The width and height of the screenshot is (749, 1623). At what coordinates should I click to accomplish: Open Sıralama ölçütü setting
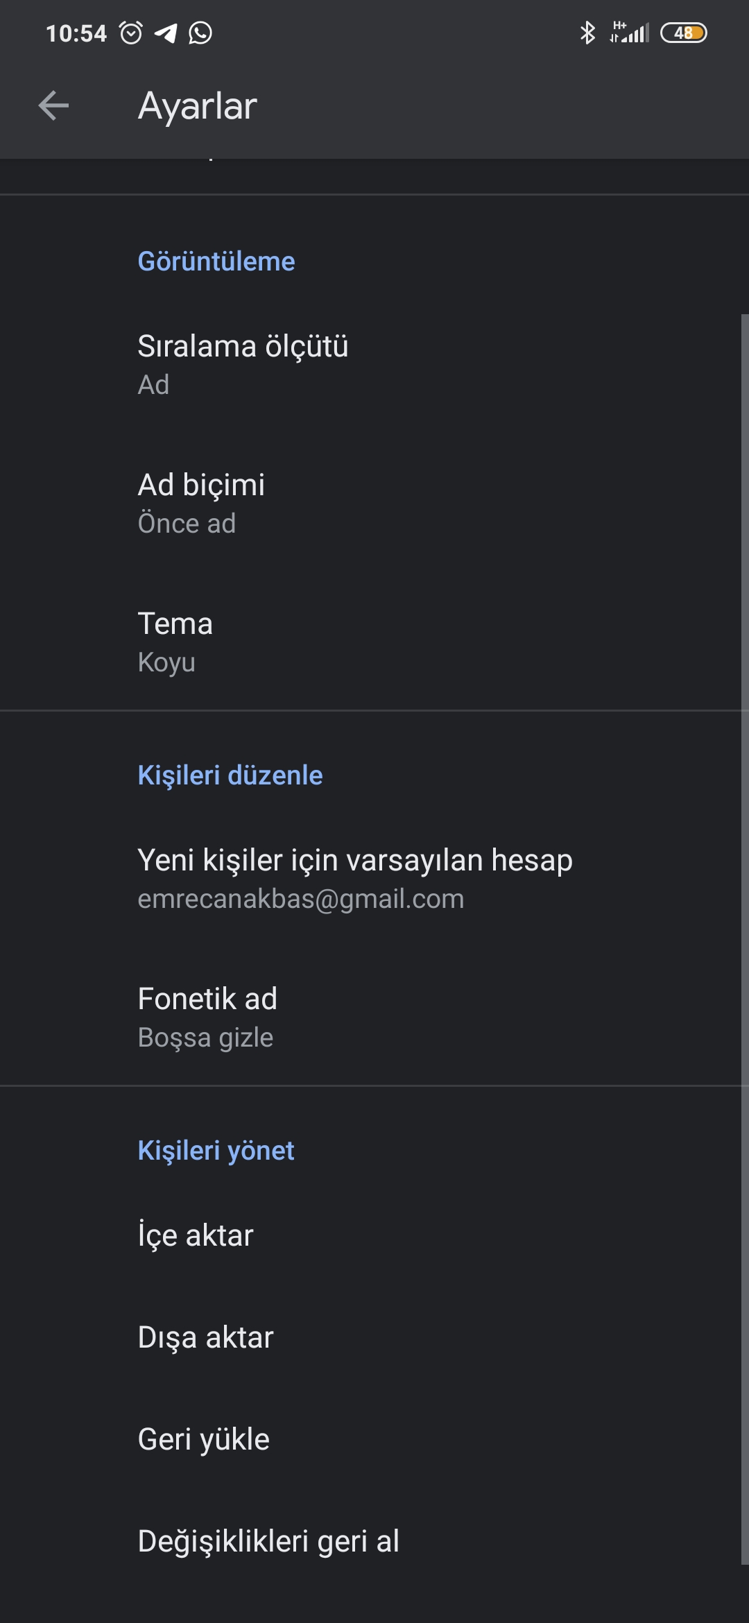[374, 365]
